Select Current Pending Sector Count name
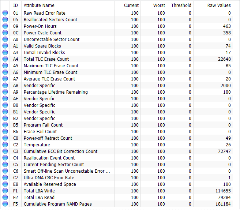The width and height of the screenshot is (240, 210). click(54, 164)
